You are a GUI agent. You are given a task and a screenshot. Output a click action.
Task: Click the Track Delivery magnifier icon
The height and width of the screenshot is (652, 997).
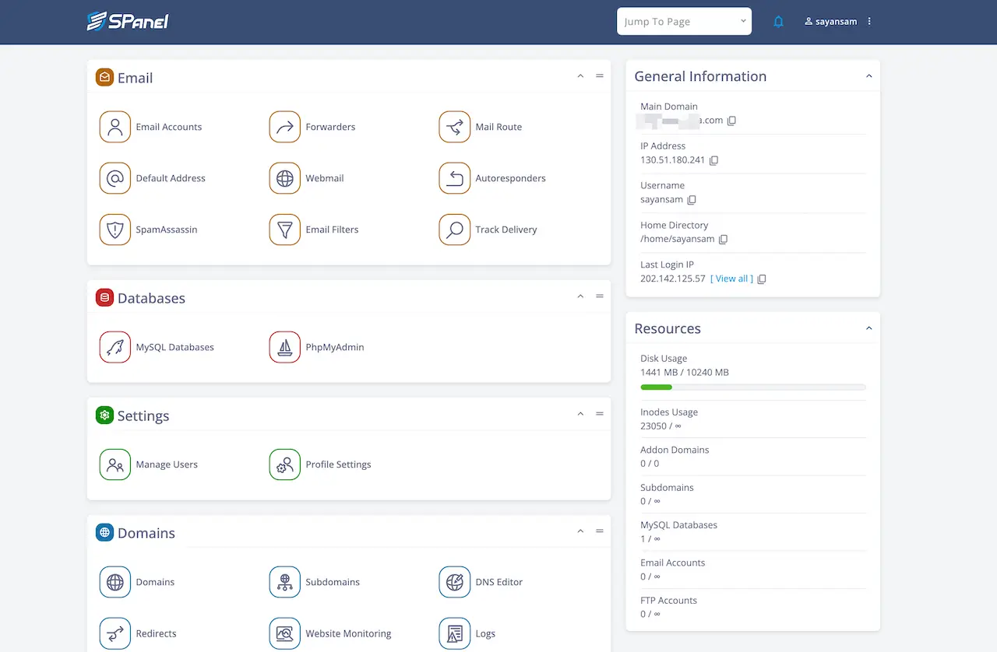[x=455, y=230]
